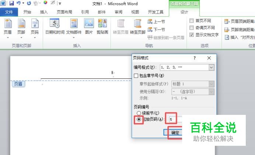Click the 起始页码 input field showing 5

[175, 119]
